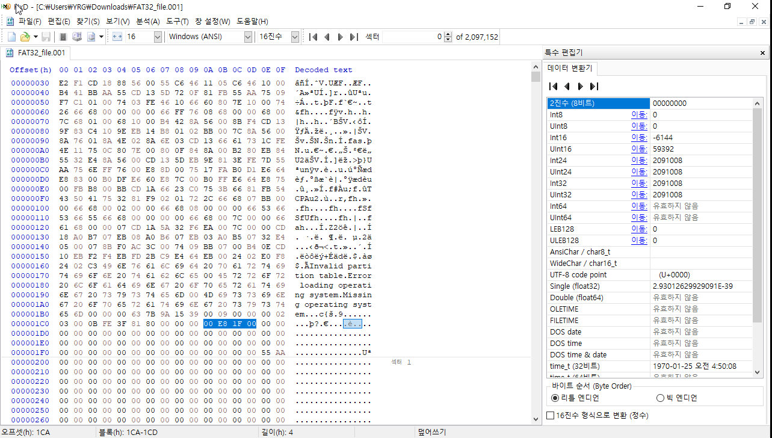772x438 pixels.
Task: Click the Decoded text column header
Action: pos(324,70)
